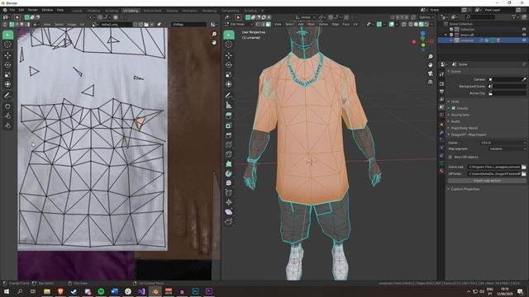Screen dimensions: 529x297
Task: Select the Cursor tool in UV editor
Action: pyautogui.click(x=7, y=45)
